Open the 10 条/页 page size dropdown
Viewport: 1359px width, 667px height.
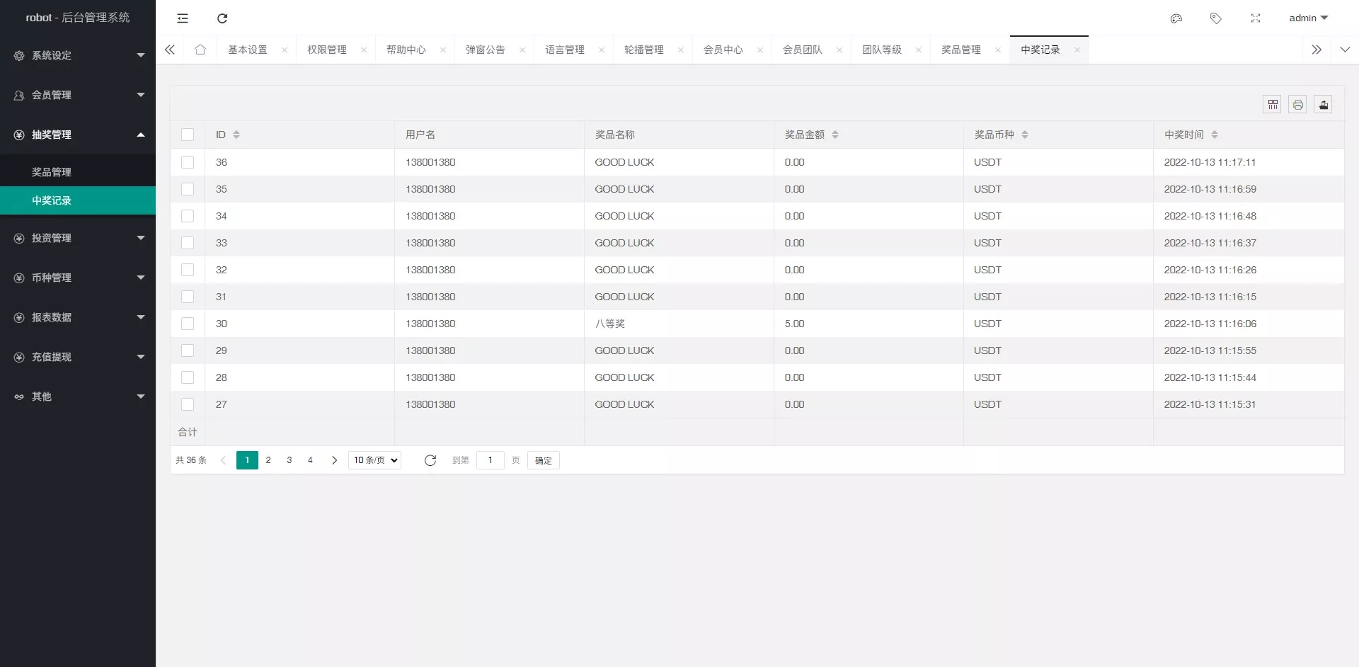click(375, 460)
